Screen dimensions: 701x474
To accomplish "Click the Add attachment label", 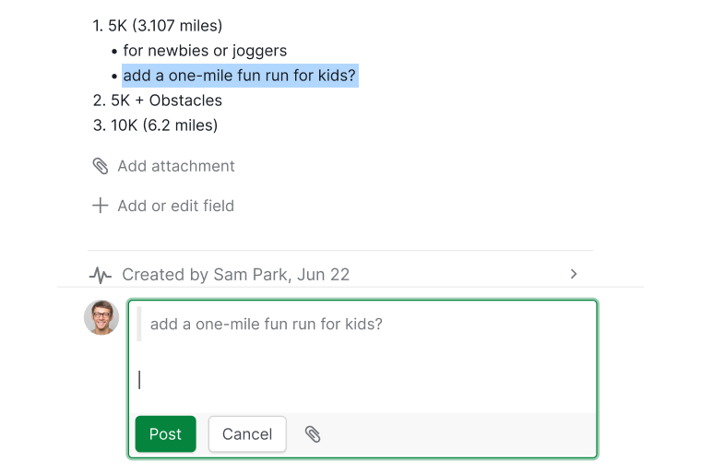I will pos(175,166).
